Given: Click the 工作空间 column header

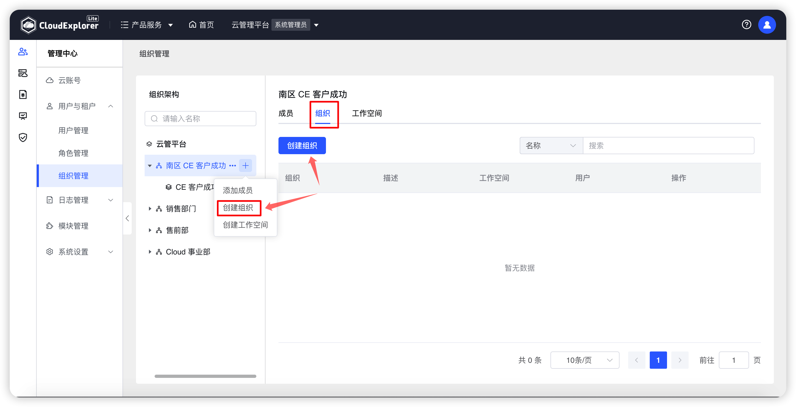Looking at the screenshot, I should click(494, 178).
